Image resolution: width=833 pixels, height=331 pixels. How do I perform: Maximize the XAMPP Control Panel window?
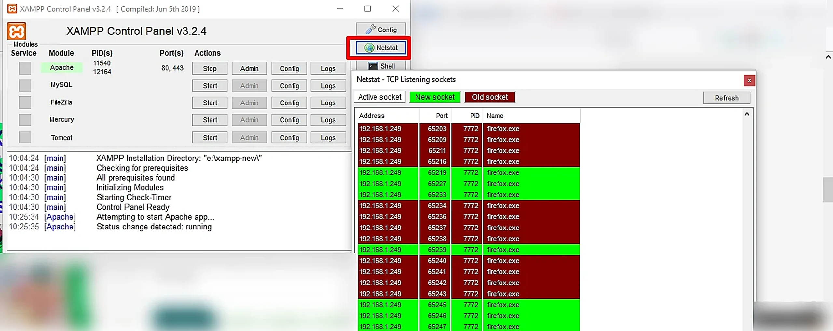pyautogui.click(x=367, y=9)
